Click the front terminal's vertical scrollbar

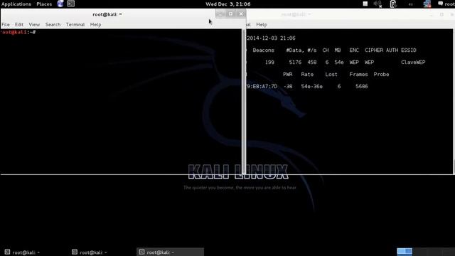coord(244,102)
